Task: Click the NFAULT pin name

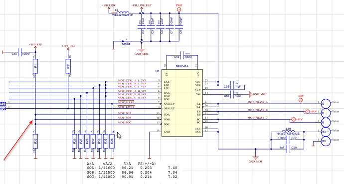Action: click(x=169, y=109)
